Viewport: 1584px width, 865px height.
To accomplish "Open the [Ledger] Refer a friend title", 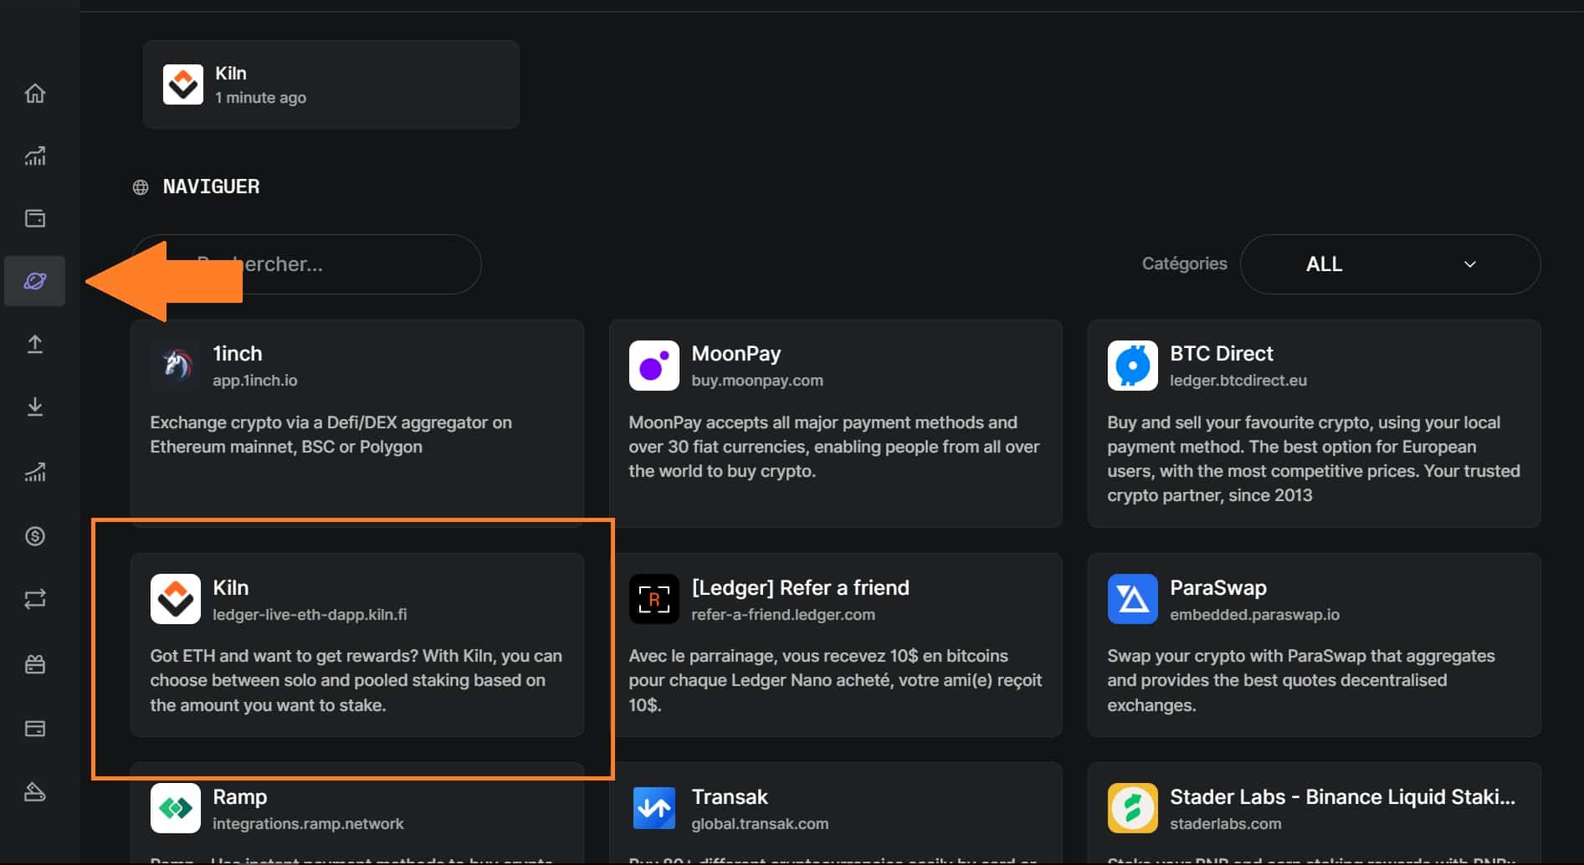I will coord(800,587).
